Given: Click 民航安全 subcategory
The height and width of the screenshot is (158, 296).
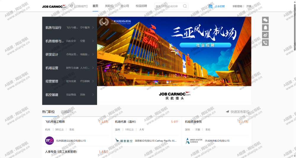Looking at the screenshot, I should point(71,41).
